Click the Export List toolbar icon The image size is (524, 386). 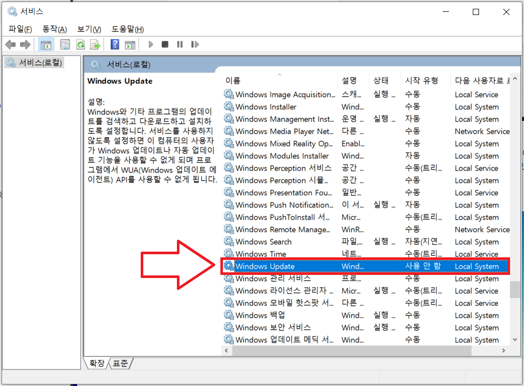click(x=95, y=44)
